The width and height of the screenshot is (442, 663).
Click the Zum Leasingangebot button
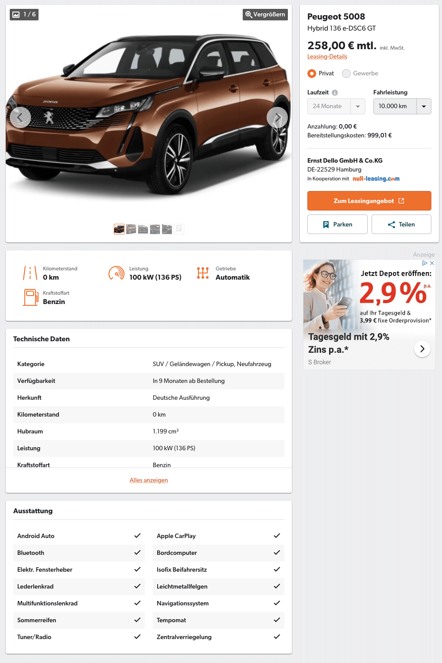tap(369, 201)
